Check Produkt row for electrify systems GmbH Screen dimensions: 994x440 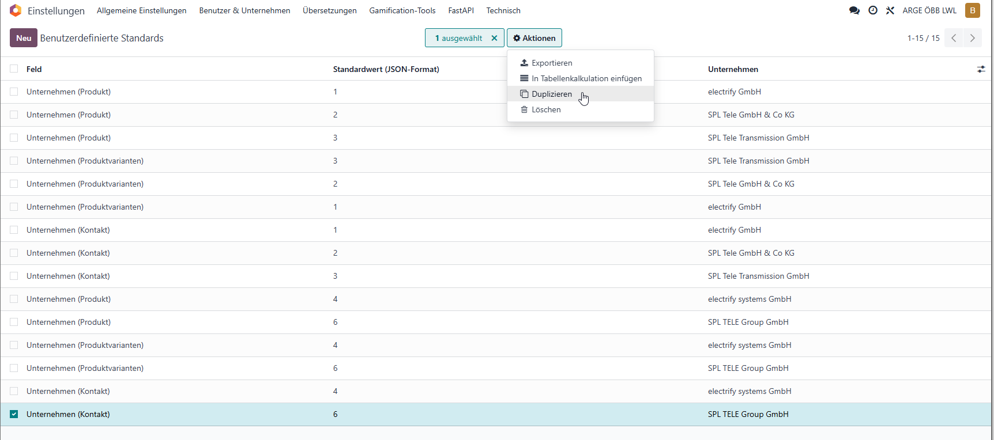[x=14, y=299]
